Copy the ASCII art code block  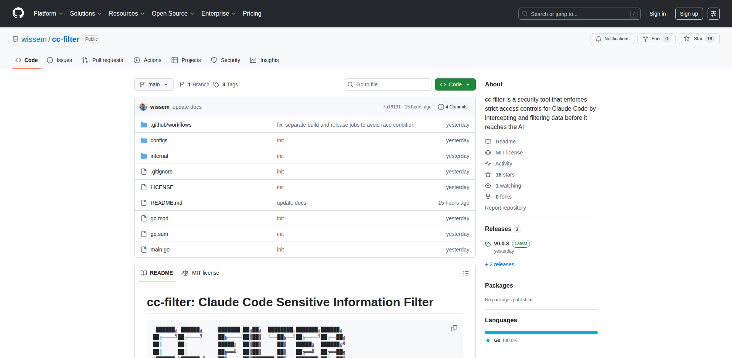tap(454, 328)
